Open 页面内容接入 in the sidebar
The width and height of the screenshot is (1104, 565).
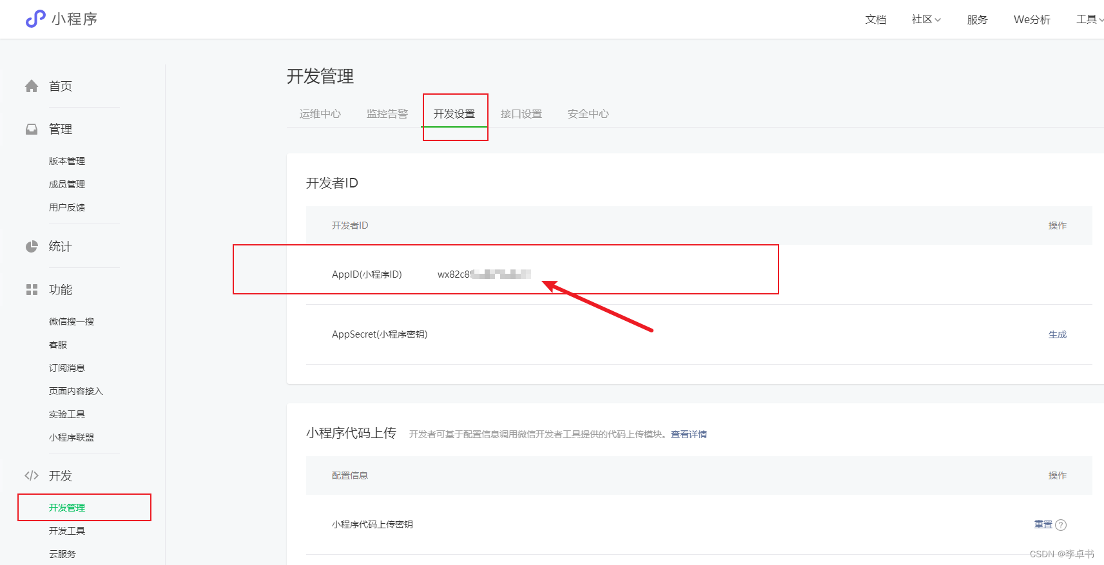(x=76, y=391)
